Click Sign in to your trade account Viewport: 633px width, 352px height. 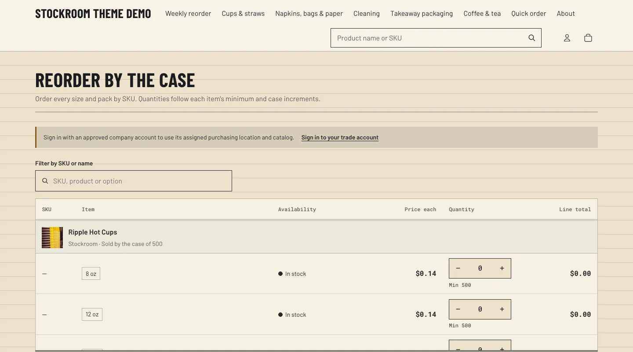[340, 137]
